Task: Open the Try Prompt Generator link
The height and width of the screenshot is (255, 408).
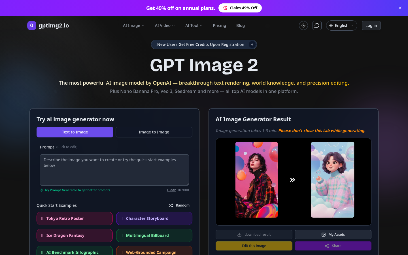Action: point(77,190)
